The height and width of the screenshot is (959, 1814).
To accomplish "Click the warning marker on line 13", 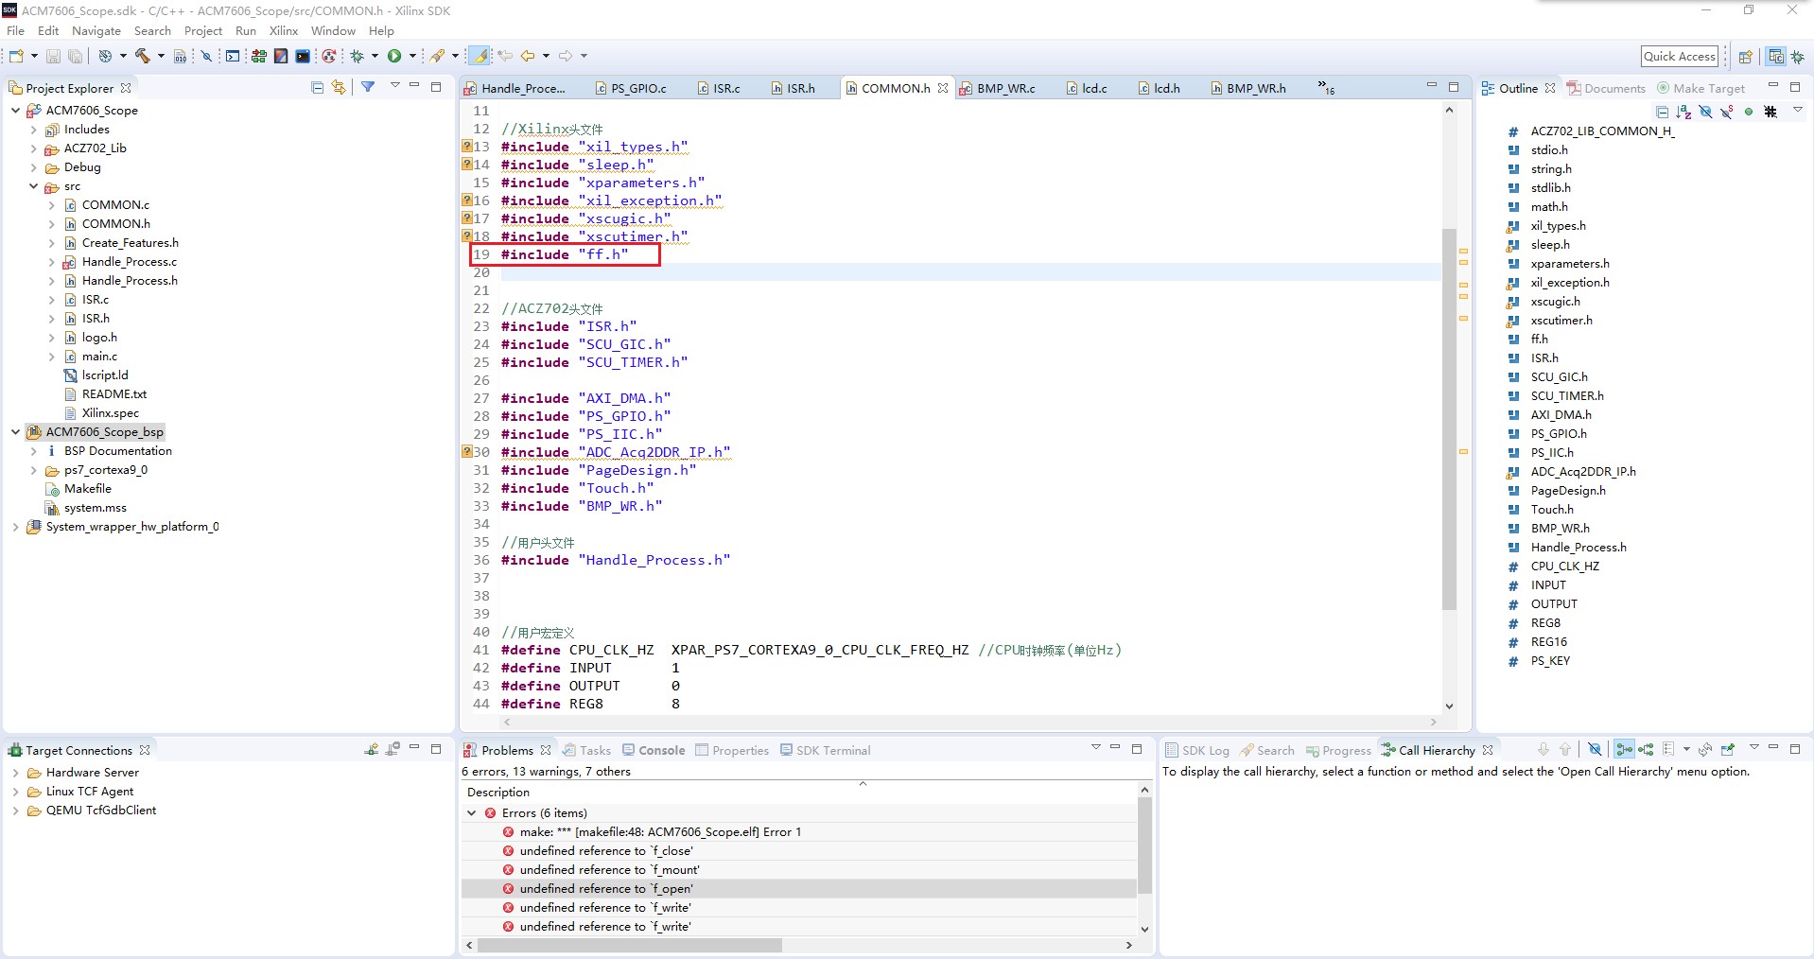I will [x=466, y=147].
